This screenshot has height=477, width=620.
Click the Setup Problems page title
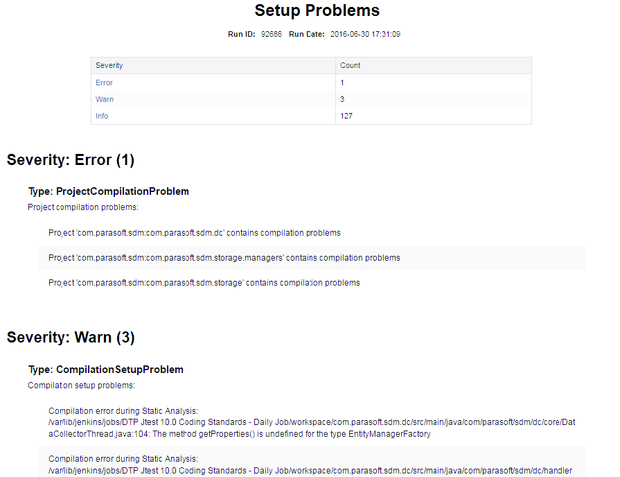click(317, 10)
